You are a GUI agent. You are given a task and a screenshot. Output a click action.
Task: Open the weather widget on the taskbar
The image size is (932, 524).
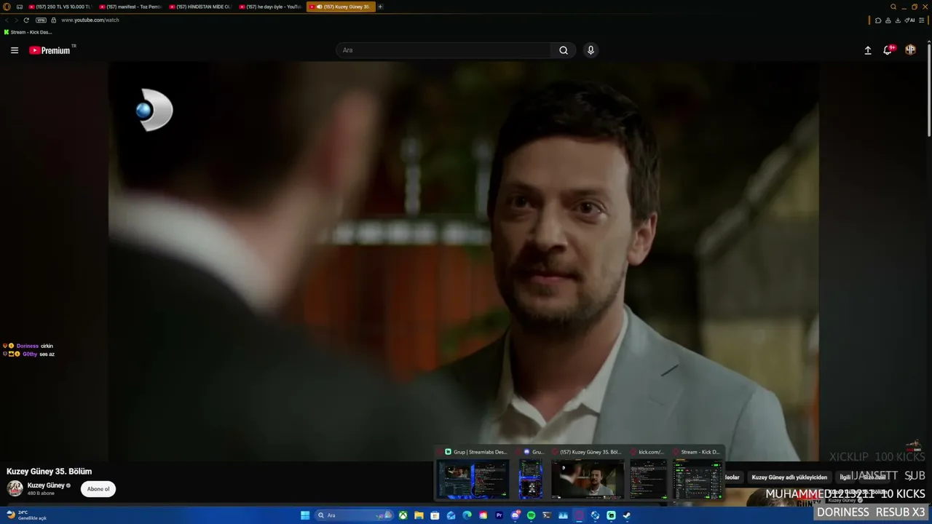(x=26, y=515)
